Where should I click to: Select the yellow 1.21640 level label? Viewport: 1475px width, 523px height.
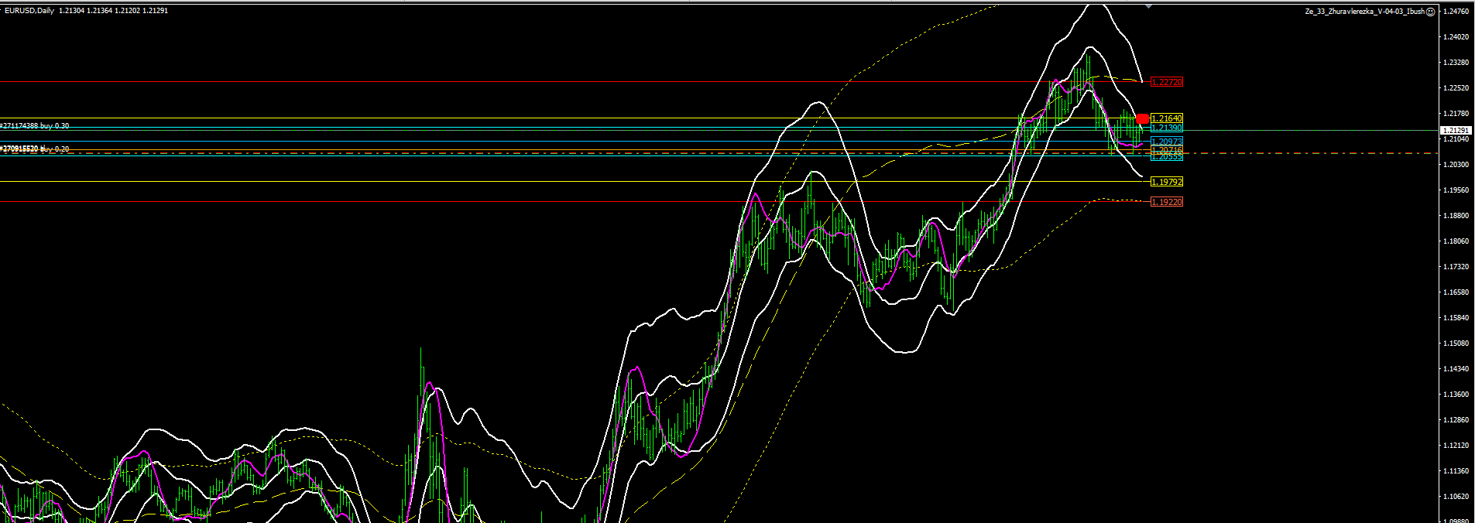[1167, 118]
